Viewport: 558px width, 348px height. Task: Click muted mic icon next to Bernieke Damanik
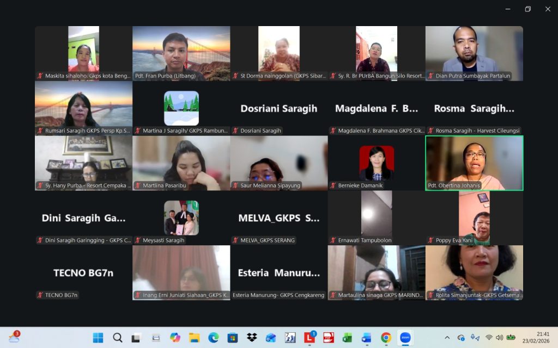[x=333, y=185]
